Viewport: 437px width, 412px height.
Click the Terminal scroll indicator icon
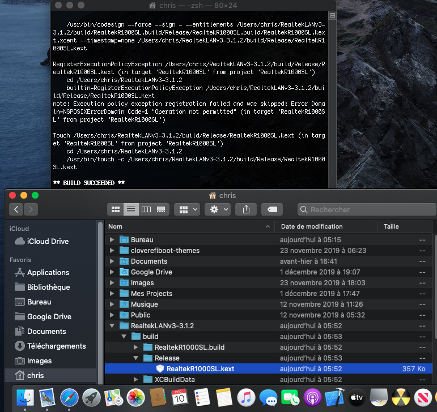pyautogui.click(x=333, y=16)
